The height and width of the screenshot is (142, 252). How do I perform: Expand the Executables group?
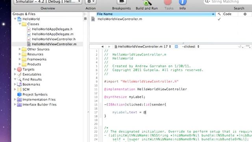tap(15, 74)
